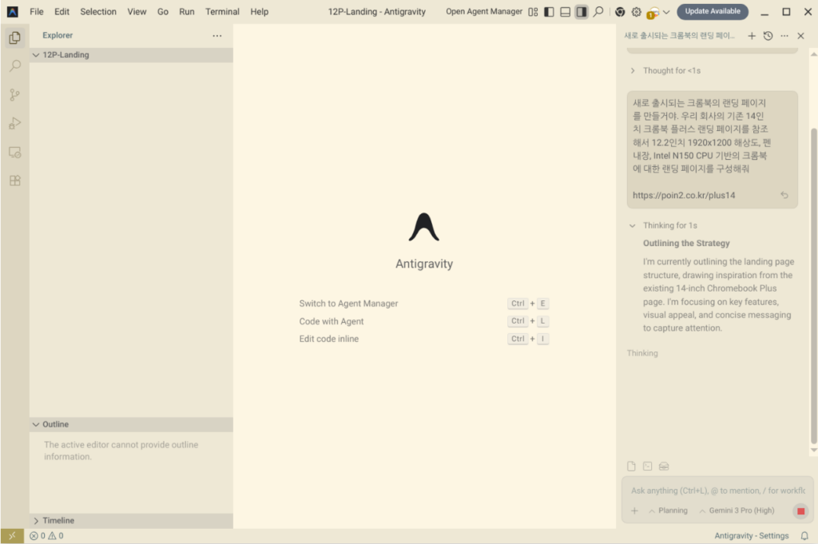This screenshot has width=818, height=544.
Task: Click the notifications bell in status bar
Action: [x=804, y=536]
